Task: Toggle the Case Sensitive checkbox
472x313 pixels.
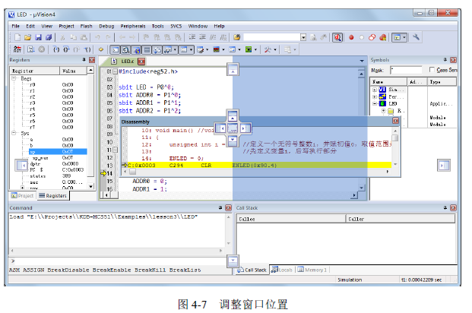Action: 432,70
